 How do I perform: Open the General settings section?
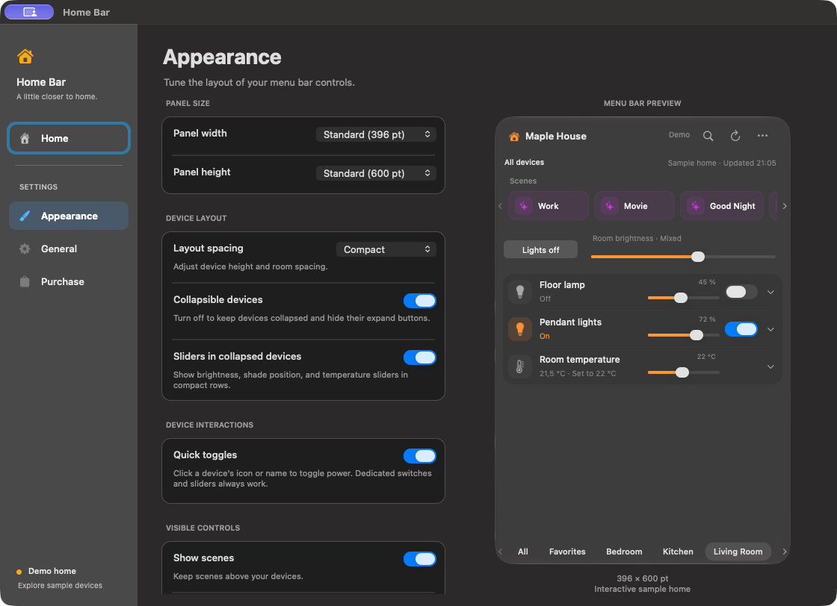[x=69, y=249]
